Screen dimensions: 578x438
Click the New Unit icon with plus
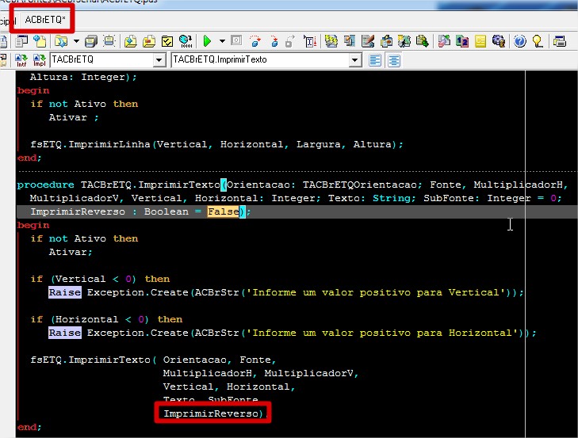40,41
